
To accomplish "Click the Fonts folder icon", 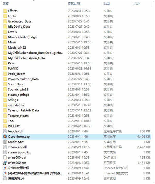I will pyautogui.click(x=5, y=16).
